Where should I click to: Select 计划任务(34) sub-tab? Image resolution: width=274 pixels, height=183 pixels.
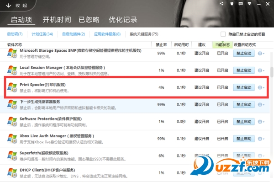pyautogui.click(x=42, y=34)
